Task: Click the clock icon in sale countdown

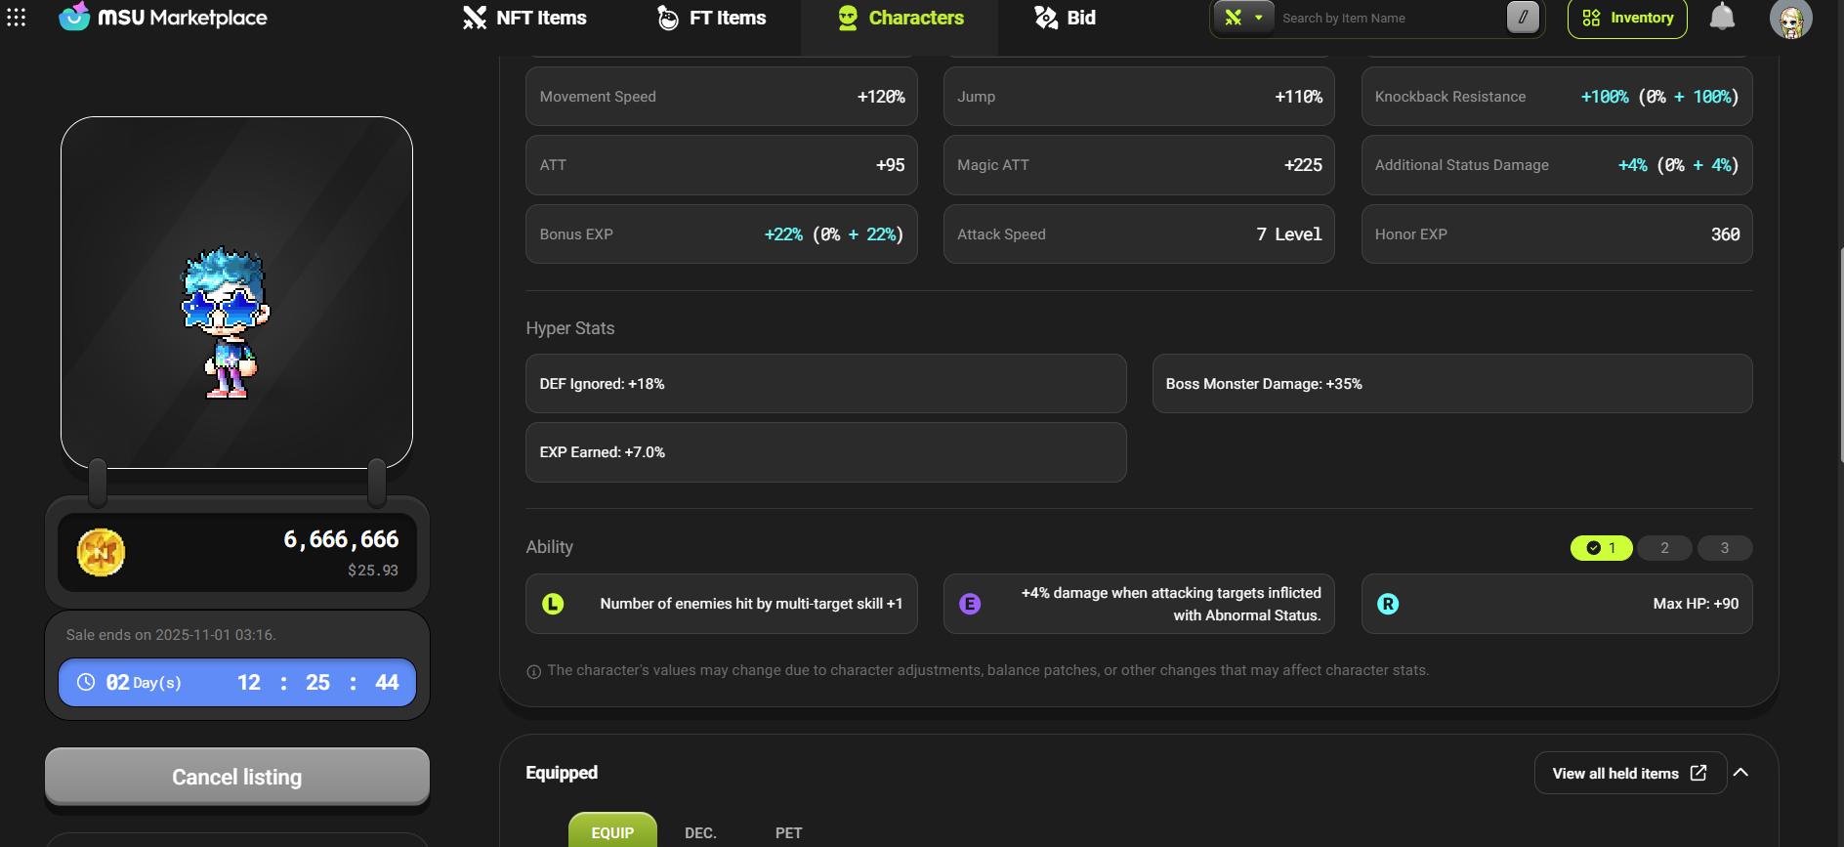Action: click(86, 682)
